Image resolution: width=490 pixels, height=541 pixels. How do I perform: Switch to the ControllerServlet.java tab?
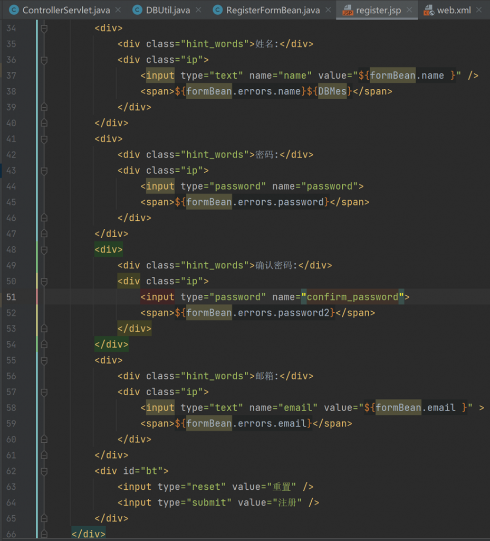[x=66, y=10]
